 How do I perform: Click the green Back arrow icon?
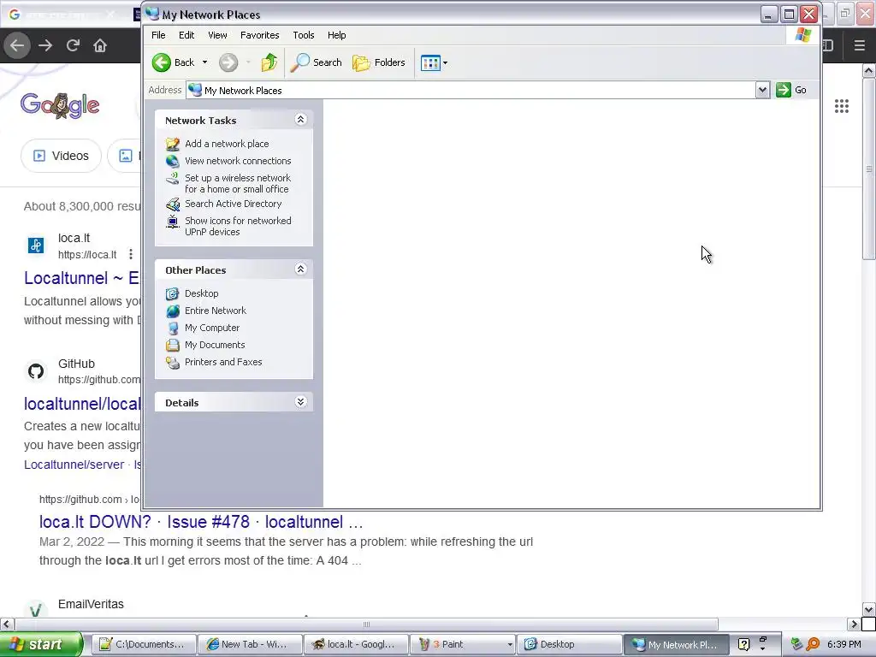(162, 62)
